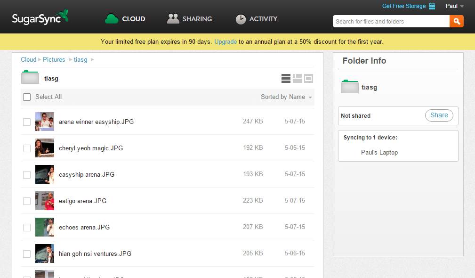The image size is (475, 278).
Task: Check the box for easyship arena.JPG
Action: (x=27, y=175)
